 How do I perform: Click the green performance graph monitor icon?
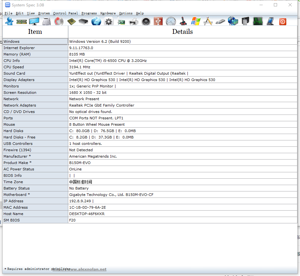click(x=258, y=21)
